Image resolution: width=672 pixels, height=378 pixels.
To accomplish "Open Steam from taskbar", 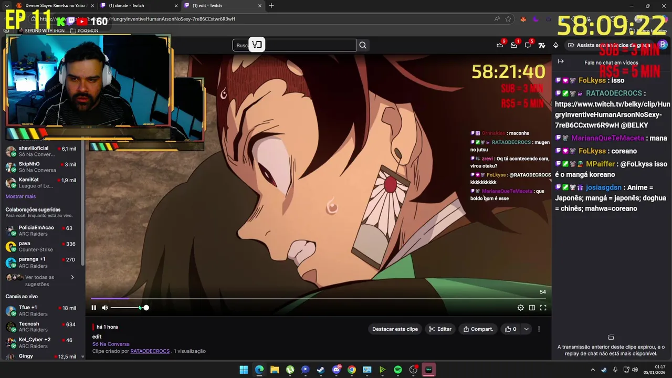I will pyautogui.click(x=321, y=370).
